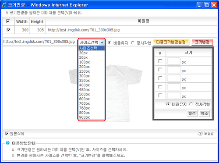
Task: Choose the highlighted 사이즈선택 option
Action: (x=92, y=48)
